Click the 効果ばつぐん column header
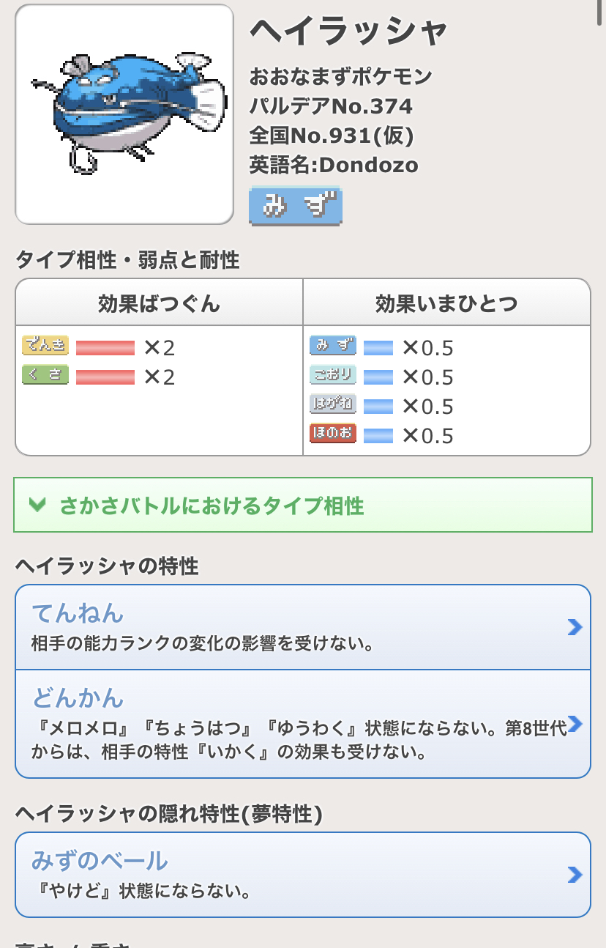The width and height of the screenshot is (606, 948). (x=159, y=303)
